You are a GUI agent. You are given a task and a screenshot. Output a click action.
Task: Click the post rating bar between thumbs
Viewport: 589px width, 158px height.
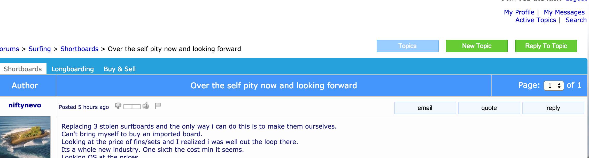point(132,106)
